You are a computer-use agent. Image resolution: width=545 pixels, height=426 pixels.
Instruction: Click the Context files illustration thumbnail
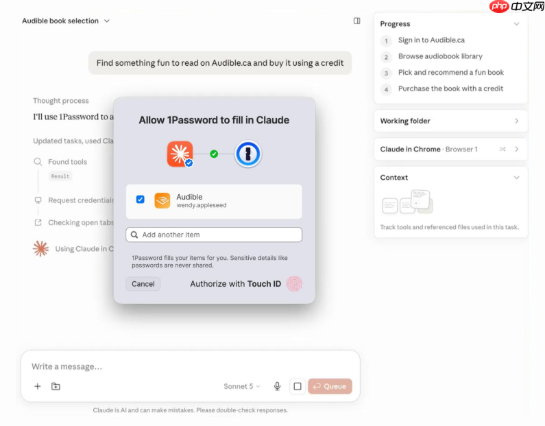pyautogui.click(x=407, y=202)
